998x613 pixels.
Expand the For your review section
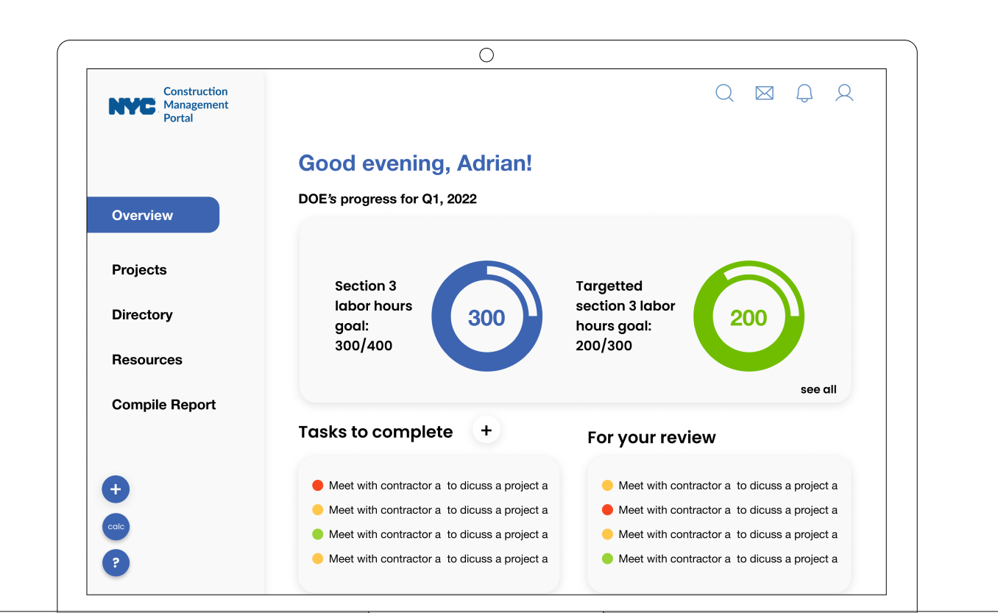[x=651, y=437]
